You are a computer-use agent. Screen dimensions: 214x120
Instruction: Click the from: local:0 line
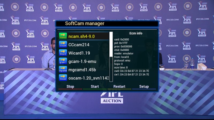pyautogui.click(x=121, y=57)
